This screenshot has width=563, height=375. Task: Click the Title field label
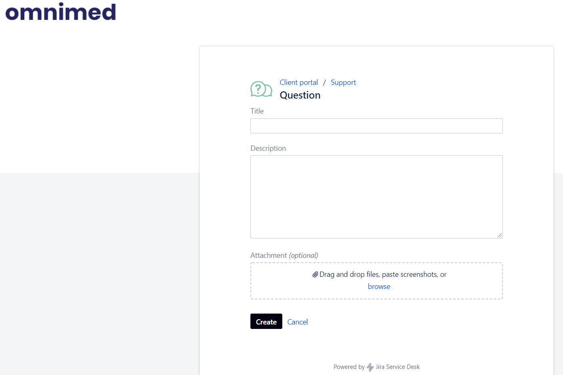pos(257,111)
